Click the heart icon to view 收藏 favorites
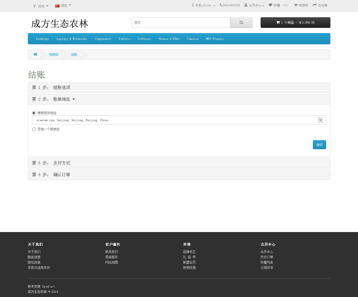 (x=270, y=5)
